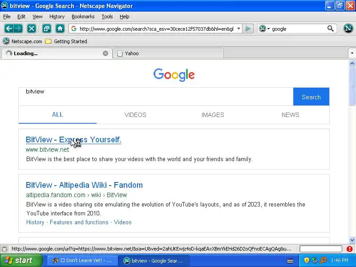This screenshot has height=267, width=356.
Task: Open BitView - Express Yourself result
Action: click(x=73, y=140)
